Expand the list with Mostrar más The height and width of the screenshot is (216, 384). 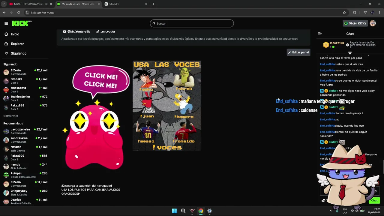11,116
